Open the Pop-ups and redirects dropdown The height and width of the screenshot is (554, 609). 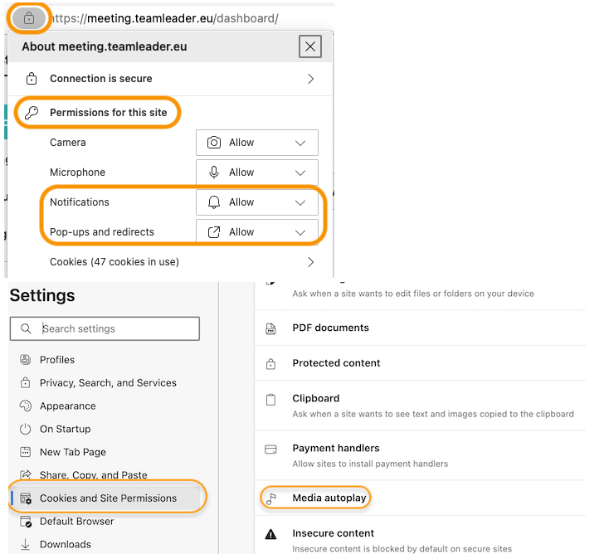(257, 231)
